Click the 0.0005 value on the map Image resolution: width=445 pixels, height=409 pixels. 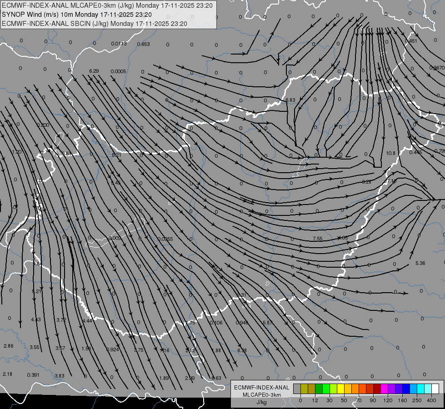118,71
